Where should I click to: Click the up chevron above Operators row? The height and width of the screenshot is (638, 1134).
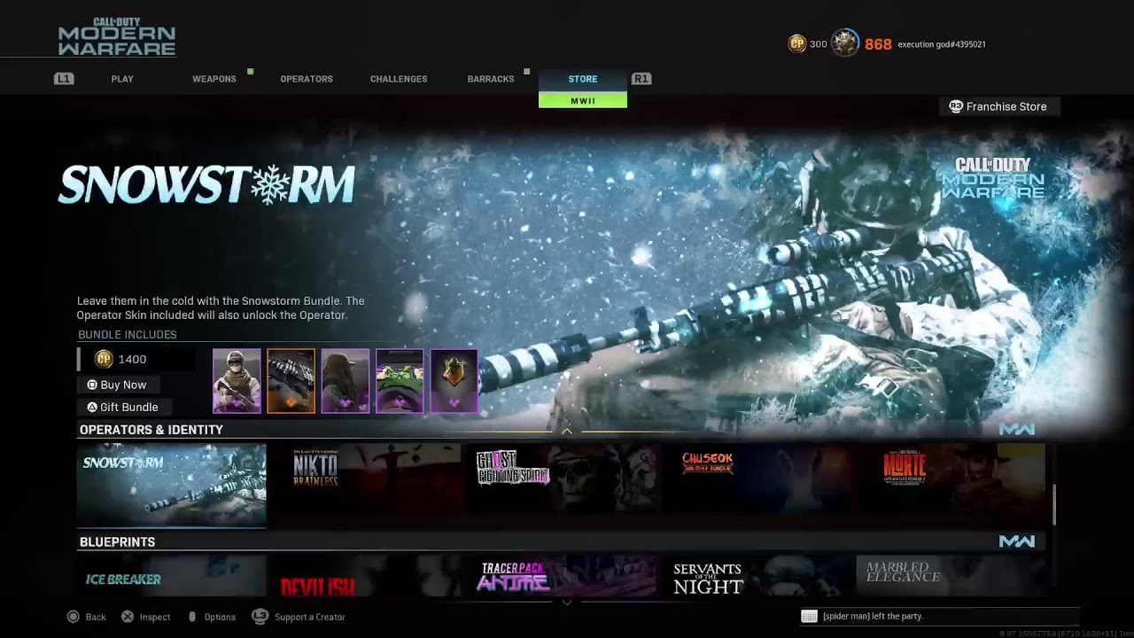(567, 432)
